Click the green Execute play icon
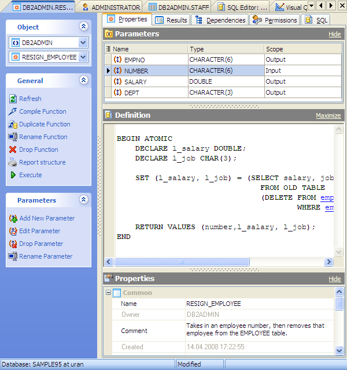Screen dimensions: 347x370 coord(13,175)
